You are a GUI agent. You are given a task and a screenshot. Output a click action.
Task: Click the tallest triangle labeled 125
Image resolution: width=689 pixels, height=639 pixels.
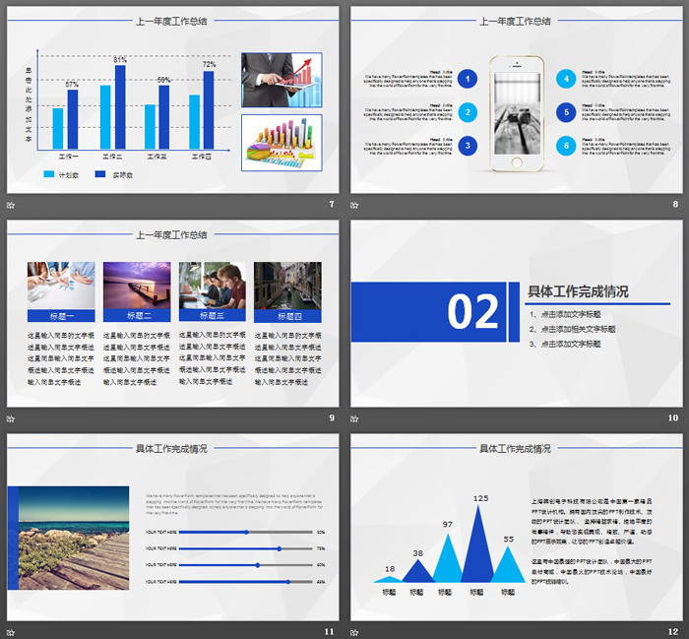tap(478, 544)
